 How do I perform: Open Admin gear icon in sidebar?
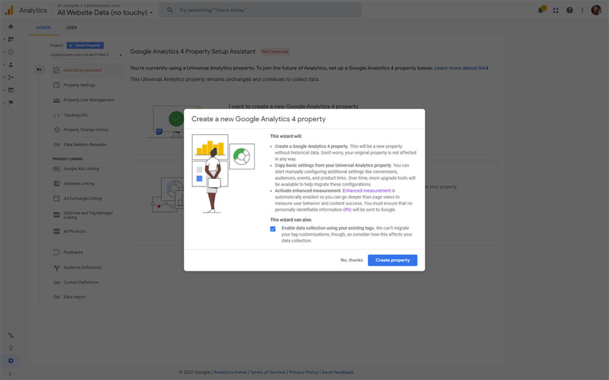click(x=11, y=360)
